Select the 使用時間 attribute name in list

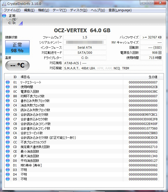27,87
